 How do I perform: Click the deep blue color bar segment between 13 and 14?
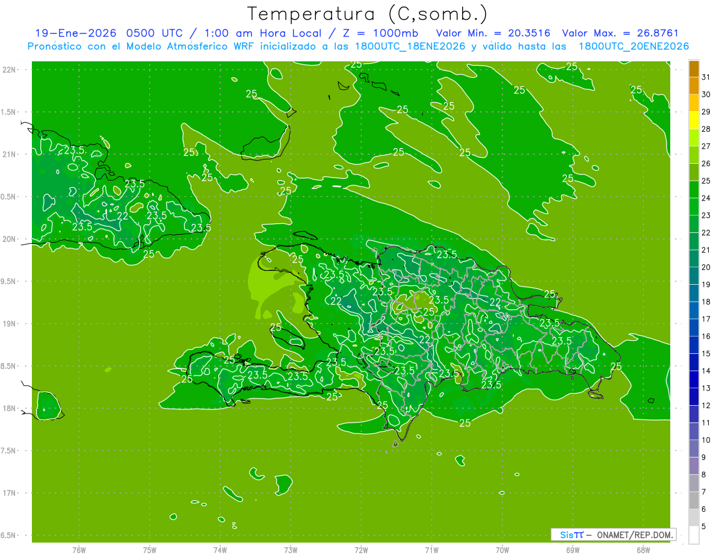pos(694,379)
